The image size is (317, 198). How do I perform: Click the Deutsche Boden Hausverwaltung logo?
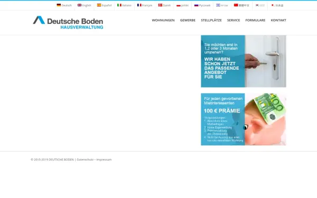68,22
